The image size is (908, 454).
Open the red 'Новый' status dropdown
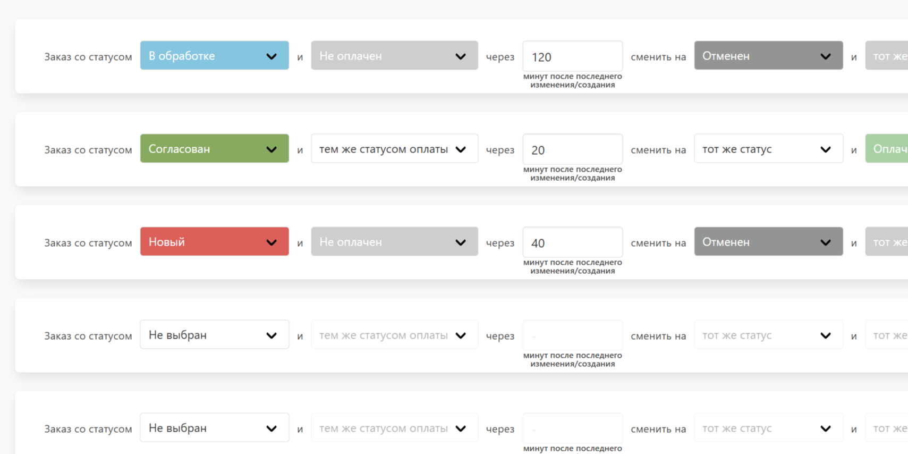pyautogui.click(x=214, y=242)
